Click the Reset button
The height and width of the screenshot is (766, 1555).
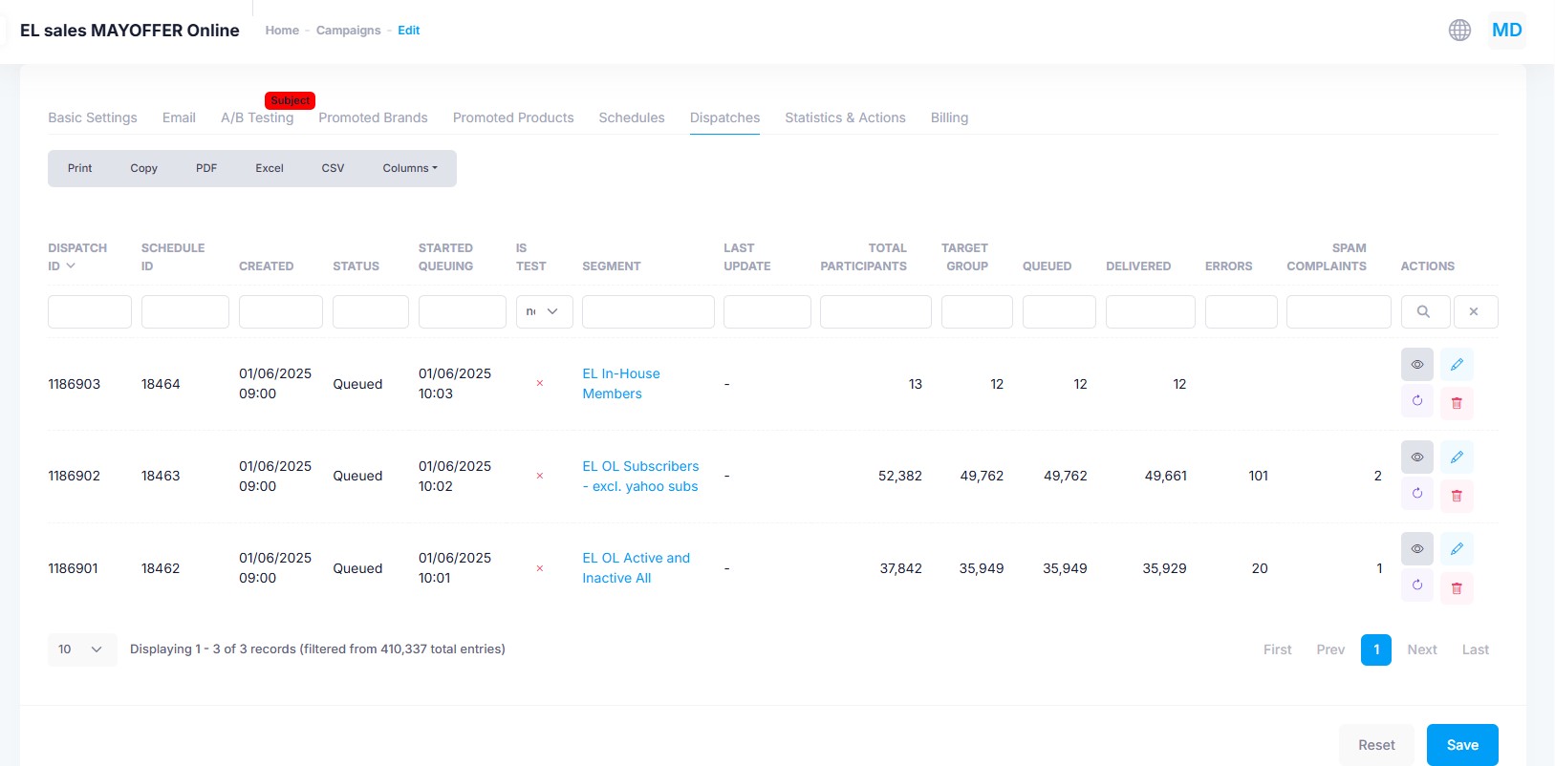coord(1376,745)
